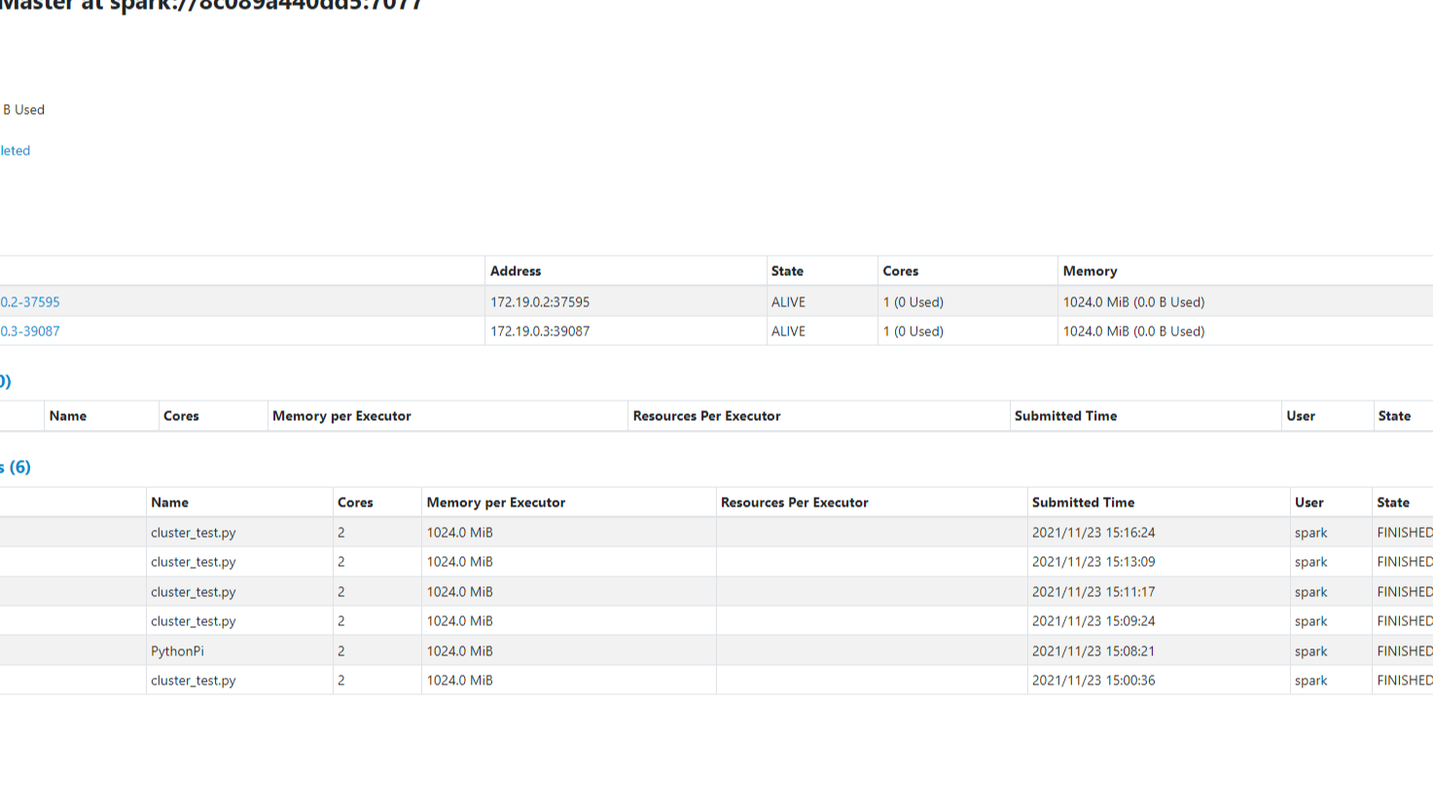Select cluster_test.py submitted at 15:11:17
Viewport: 1433px width, 806px height.
(x=194, y=592)
